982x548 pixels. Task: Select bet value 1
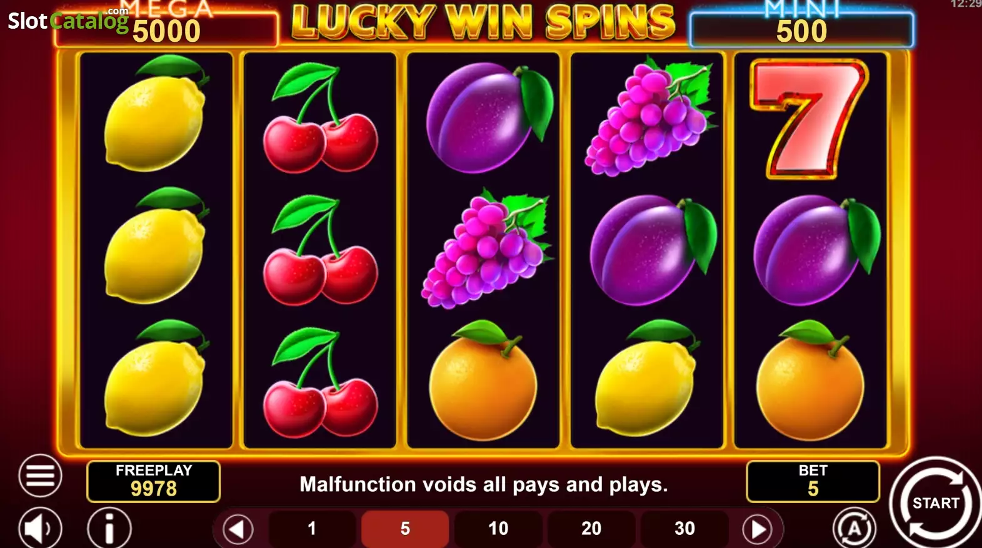coord(312,529)
